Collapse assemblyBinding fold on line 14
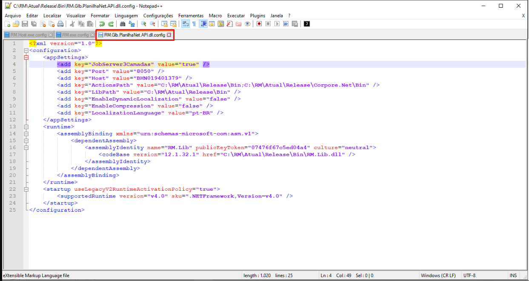This screenshot has height=281, width=529. (26, 133)
